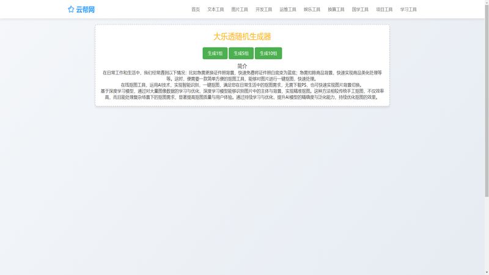This screenshot has height=275, width=489.
Task: Open the 换算工具 menu
Action: pos(336,10)
